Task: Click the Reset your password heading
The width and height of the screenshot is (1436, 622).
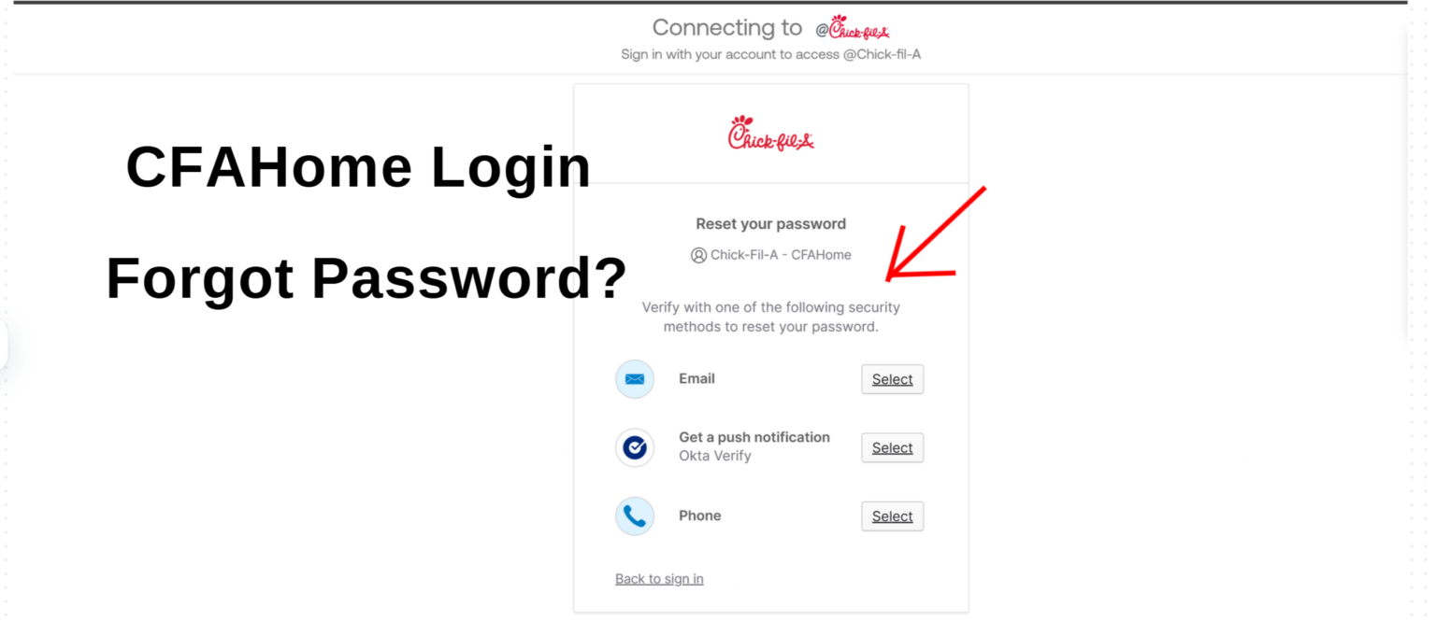Action: [x=770, y=223]
